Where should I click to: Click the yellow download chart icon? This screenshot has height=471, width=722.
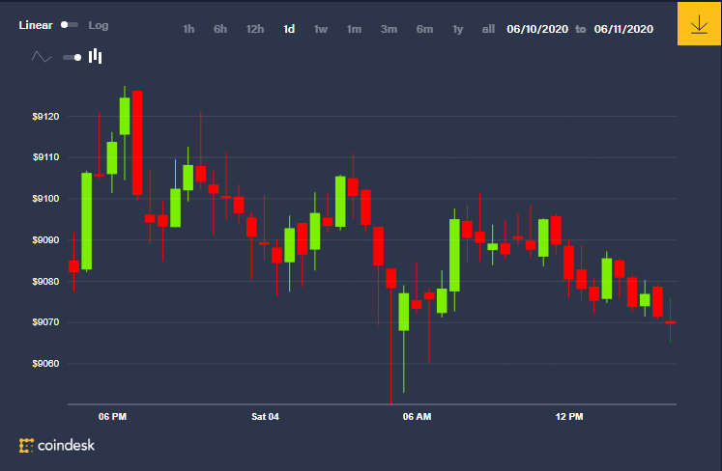coord(699,24)
